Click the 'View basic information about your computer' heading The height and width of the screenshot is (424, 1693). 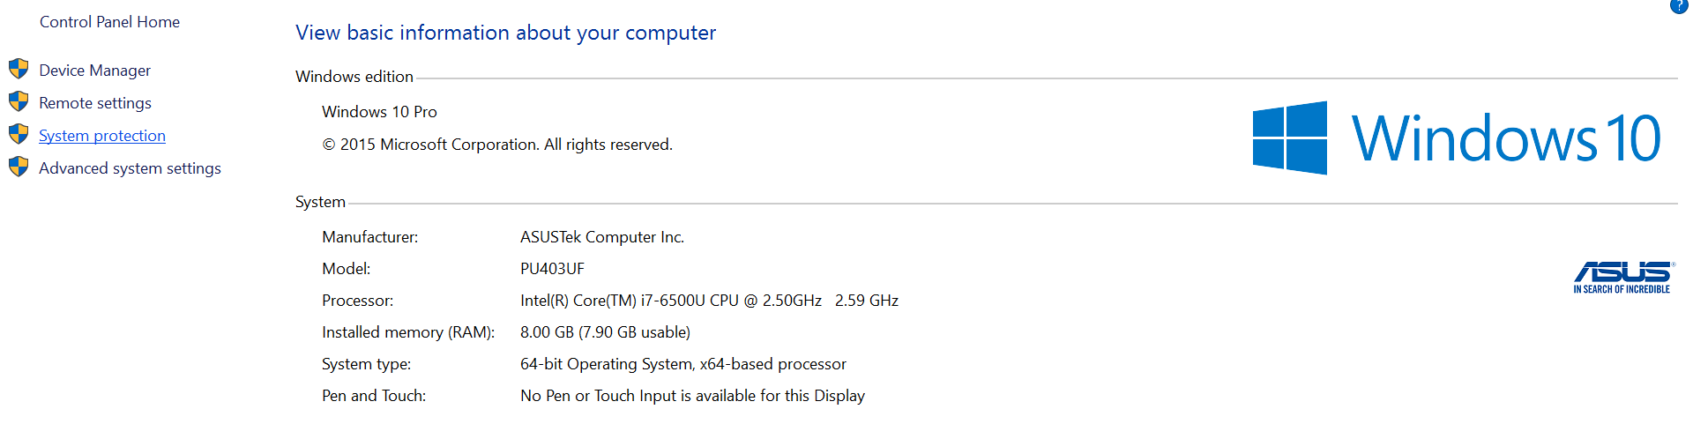[x=505, y=33]
